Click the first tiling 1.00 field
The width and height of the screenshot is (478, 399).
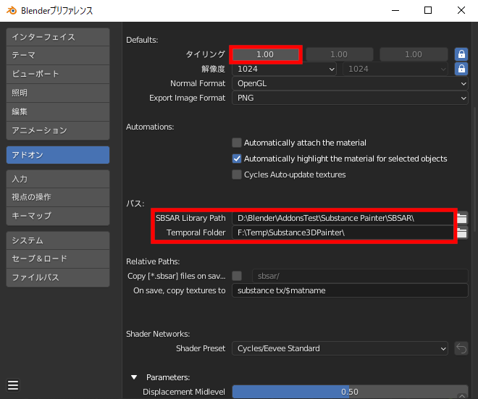(x=265, y=54)
